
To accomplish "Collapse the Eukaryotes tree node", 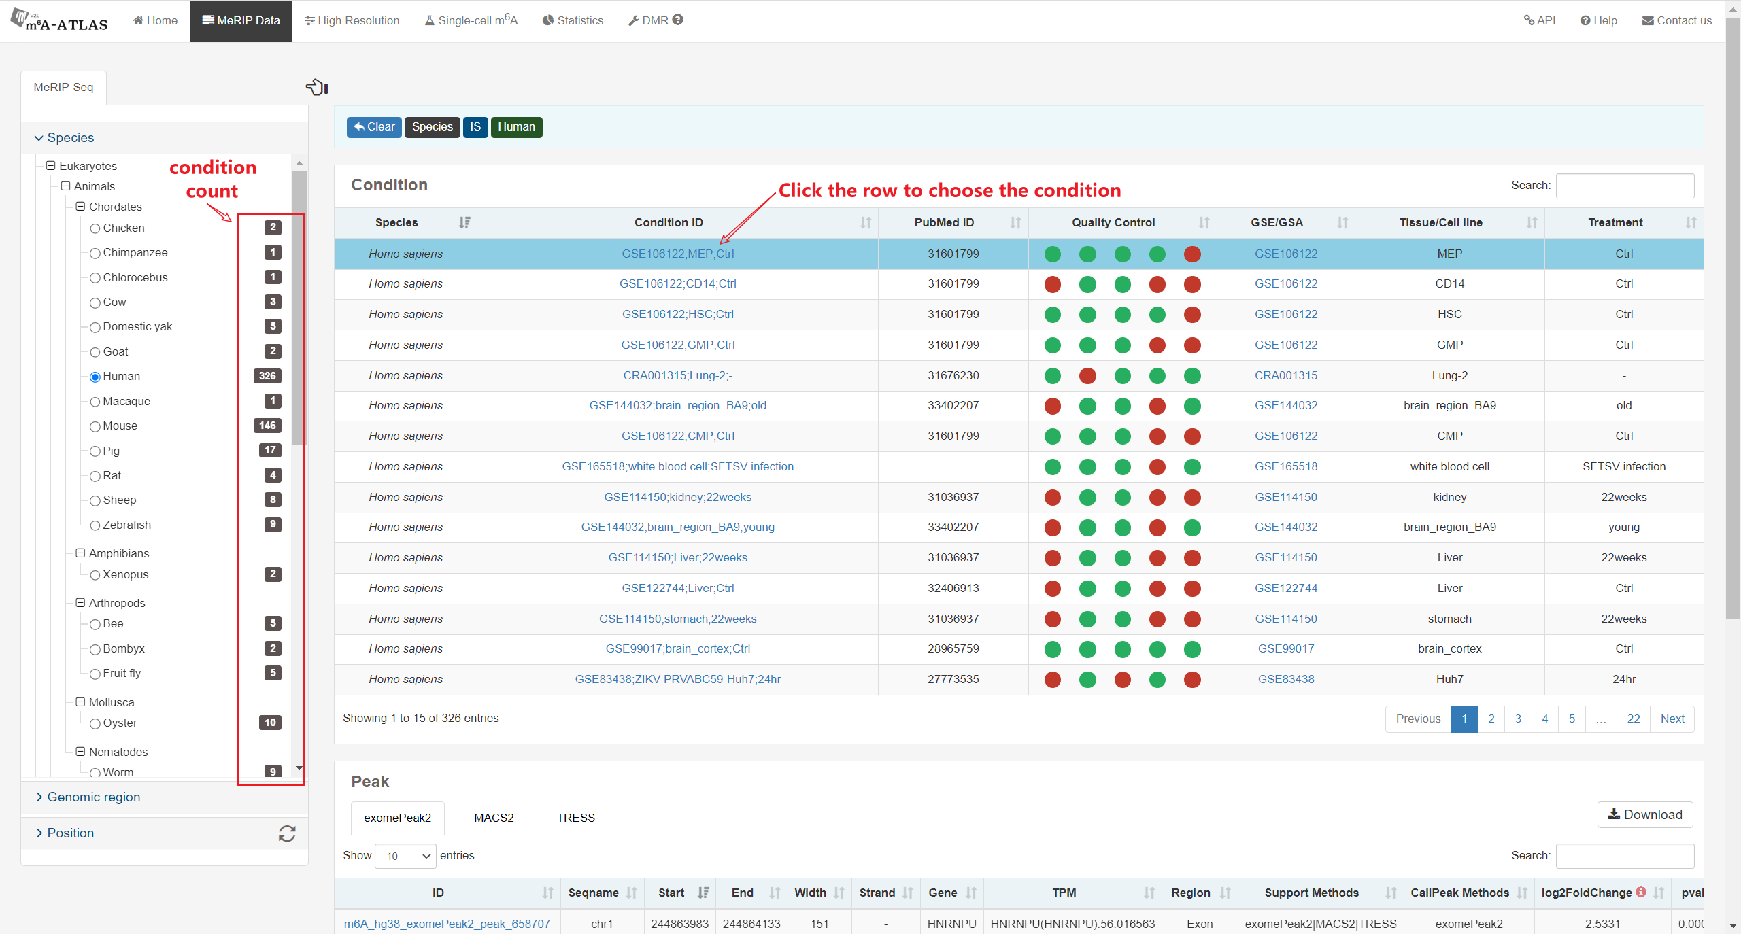I will tap(50, 165).
